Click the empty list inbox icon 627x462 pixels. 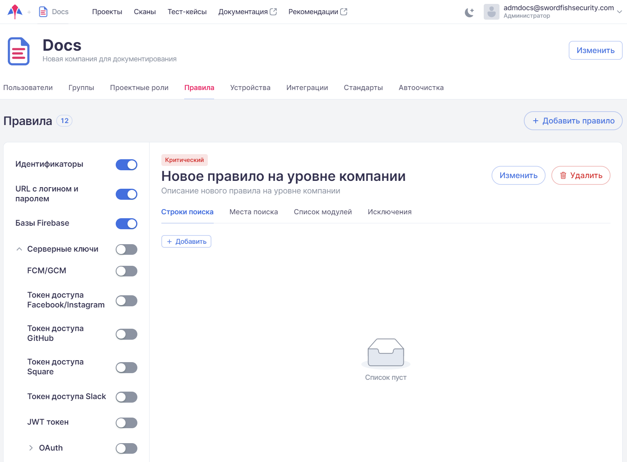pyautogui.click(x=386, y=352)
